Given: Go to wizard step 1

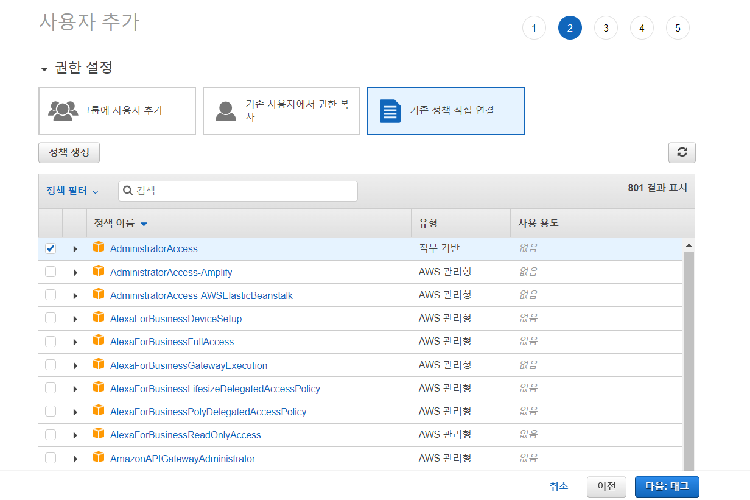Looking at the screenshot, I should [534, 28].
